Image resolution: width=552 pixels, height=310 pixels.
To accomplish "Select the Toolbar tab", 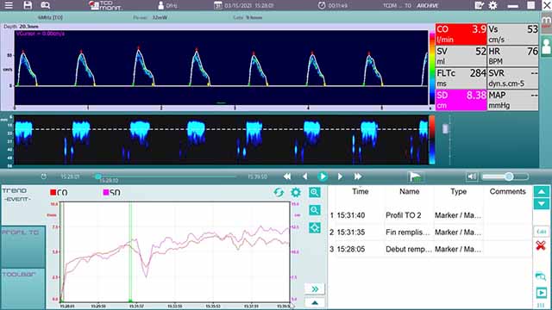I will point(23,289).
